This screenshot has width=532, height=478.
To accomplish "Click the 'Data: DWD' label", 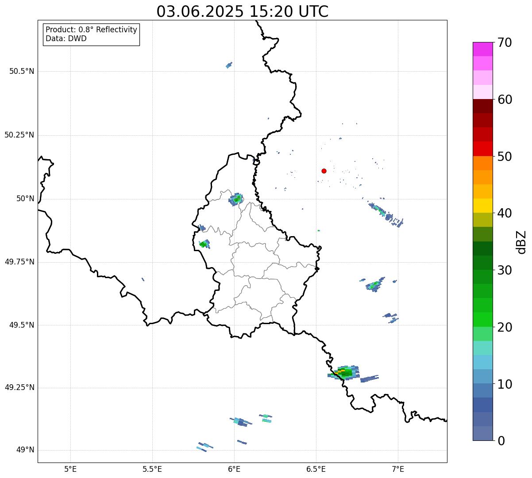I will [66, 38].
